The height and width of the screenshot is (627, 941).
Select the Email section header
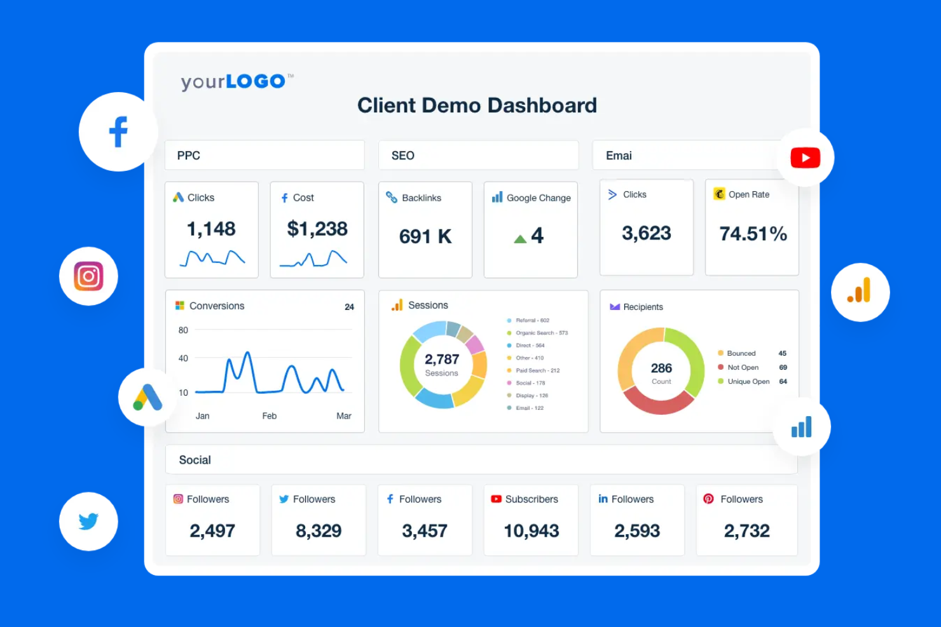[x=689, y=156]
